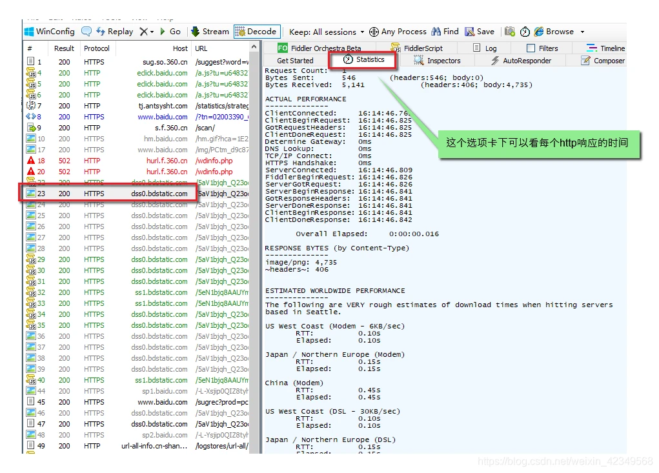Replay the selected sessions

click(x=114, y=32)
